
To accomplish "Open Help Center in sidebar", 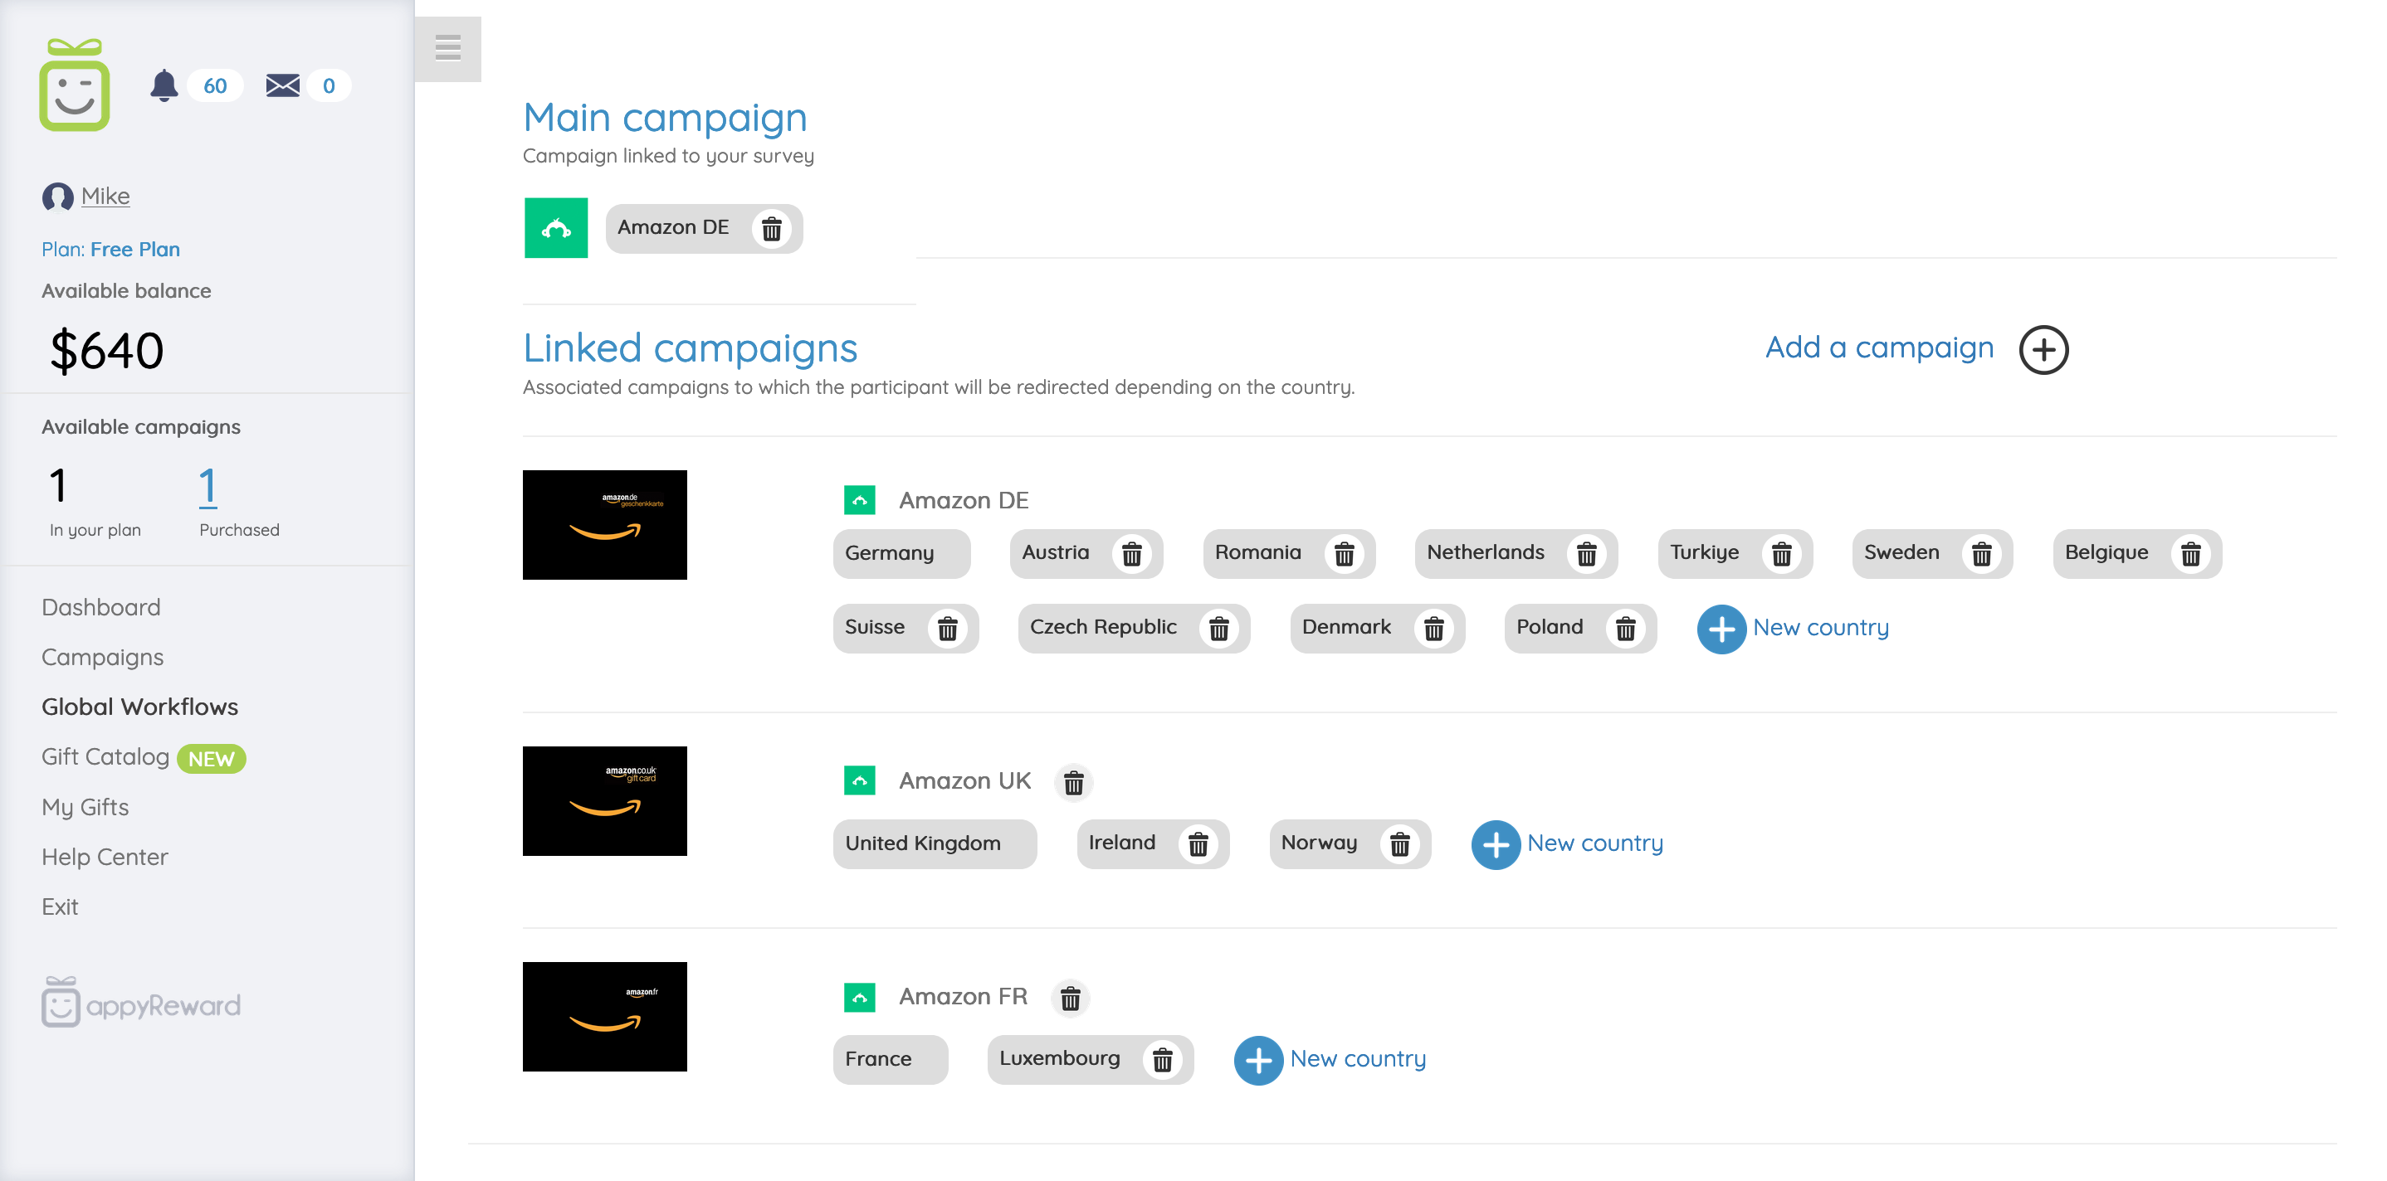I will tap(105, 857).
